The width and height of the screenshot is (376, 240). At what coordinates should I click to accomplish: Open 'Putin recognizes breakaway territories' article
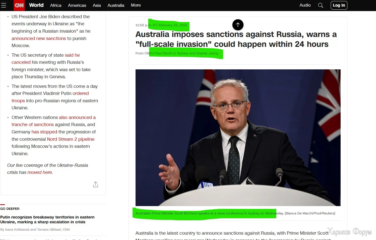47,219
